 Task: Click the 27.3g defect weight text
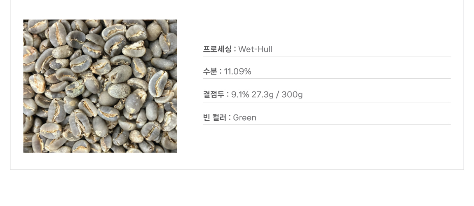[263, 95]
